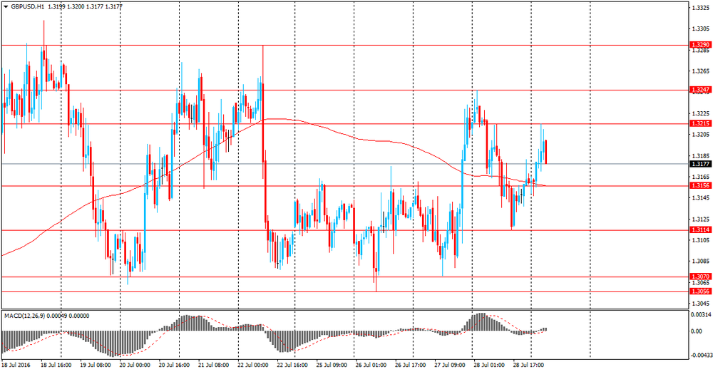713x372 pixels.
Task: Click the 27 Jul 09:00 time label
Action: [449, 365]
